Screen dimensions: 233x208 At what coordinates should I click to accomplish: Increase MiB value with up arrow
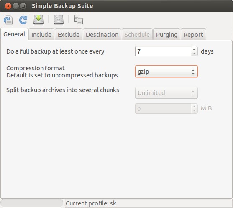(x=194, y=106)
